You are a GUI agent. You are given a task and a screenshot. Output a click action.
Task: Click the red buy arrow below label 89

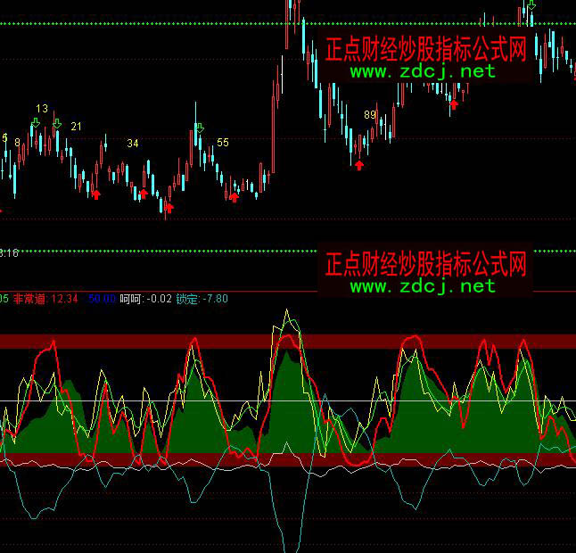pyautogui.click(x=359, y=164)
